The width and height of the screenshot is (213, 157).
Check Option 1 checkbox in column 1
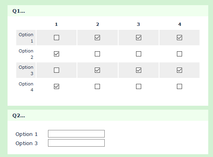pos(56,38)
